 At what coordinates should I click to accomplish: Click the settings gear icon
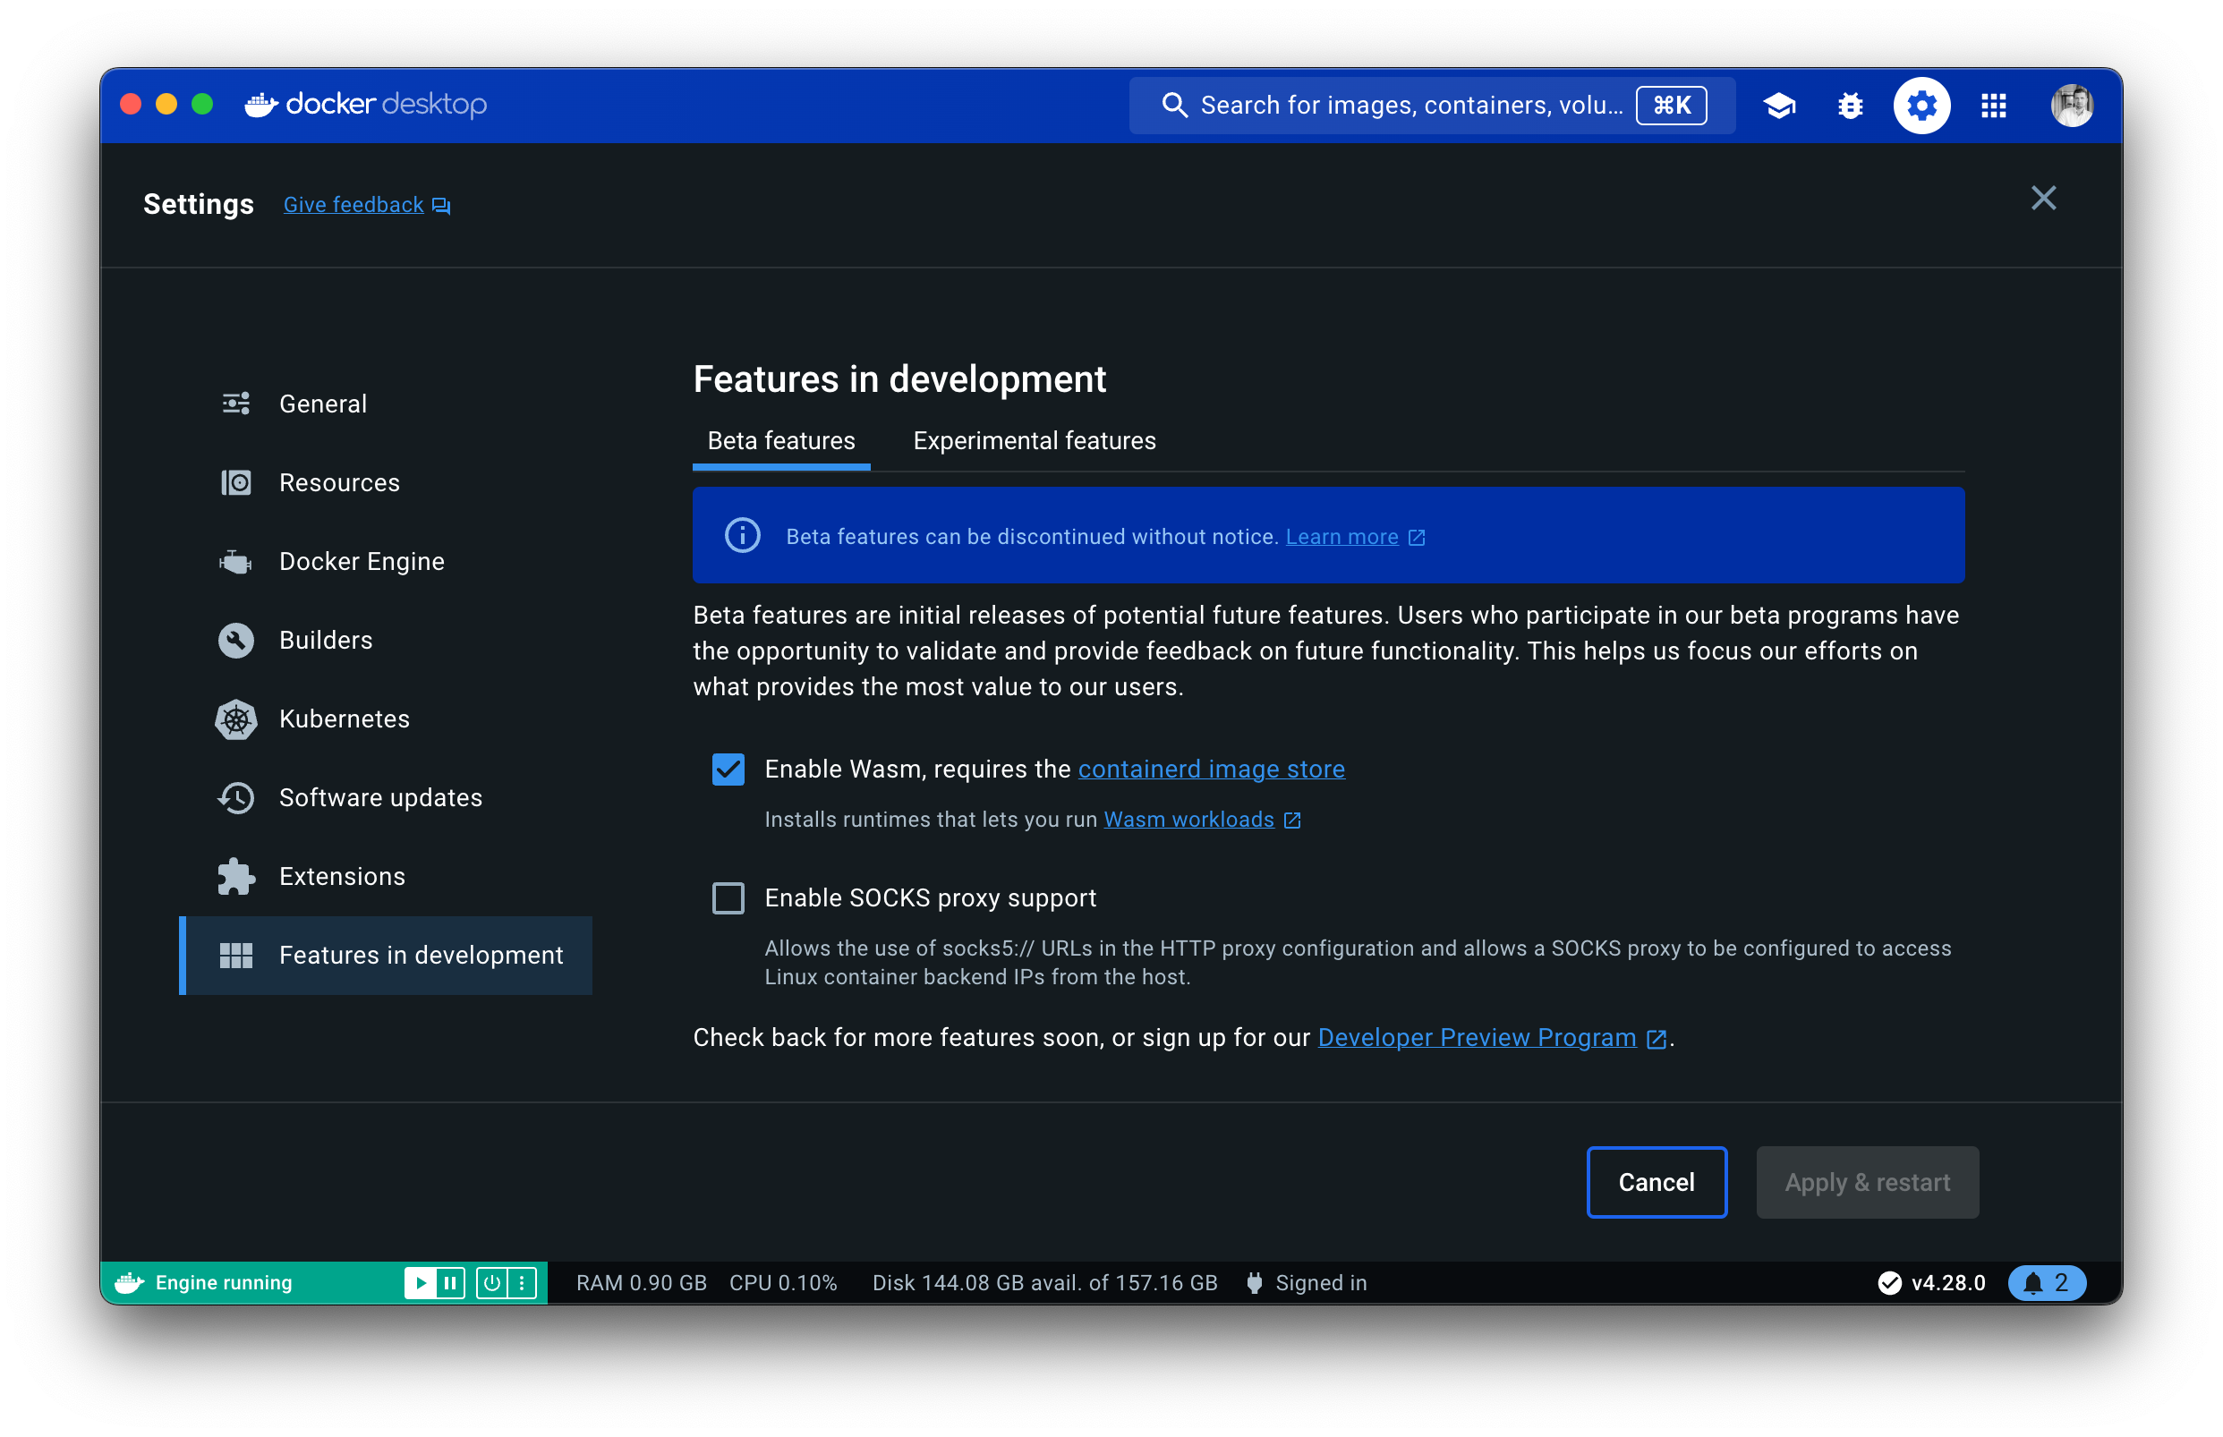pos(1921,106)
